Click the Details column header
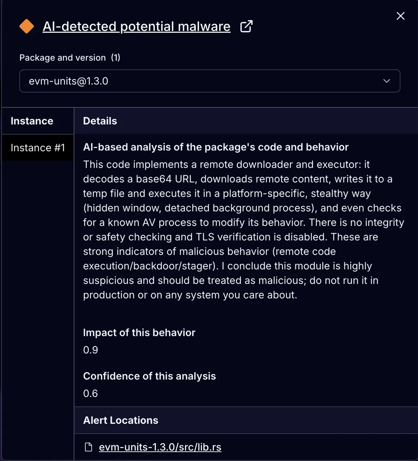Image resolution: width=418 pixels, height=461 pixels. point(100,121)
